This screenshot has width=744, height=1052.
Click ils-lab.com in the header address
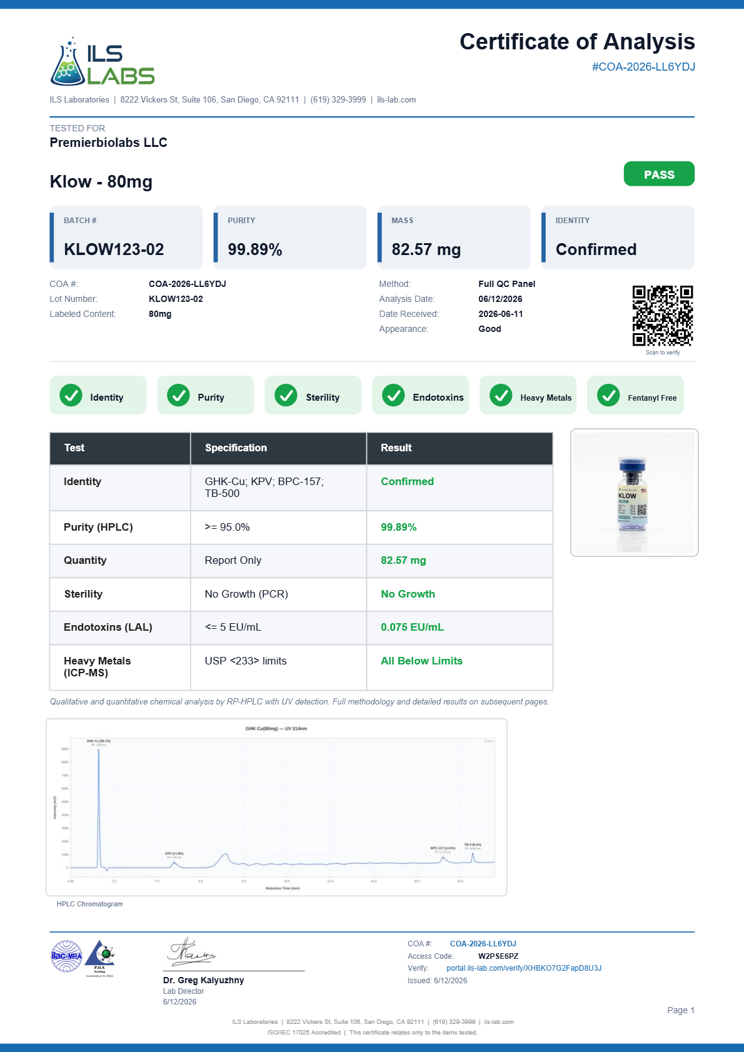pos(396,100)
